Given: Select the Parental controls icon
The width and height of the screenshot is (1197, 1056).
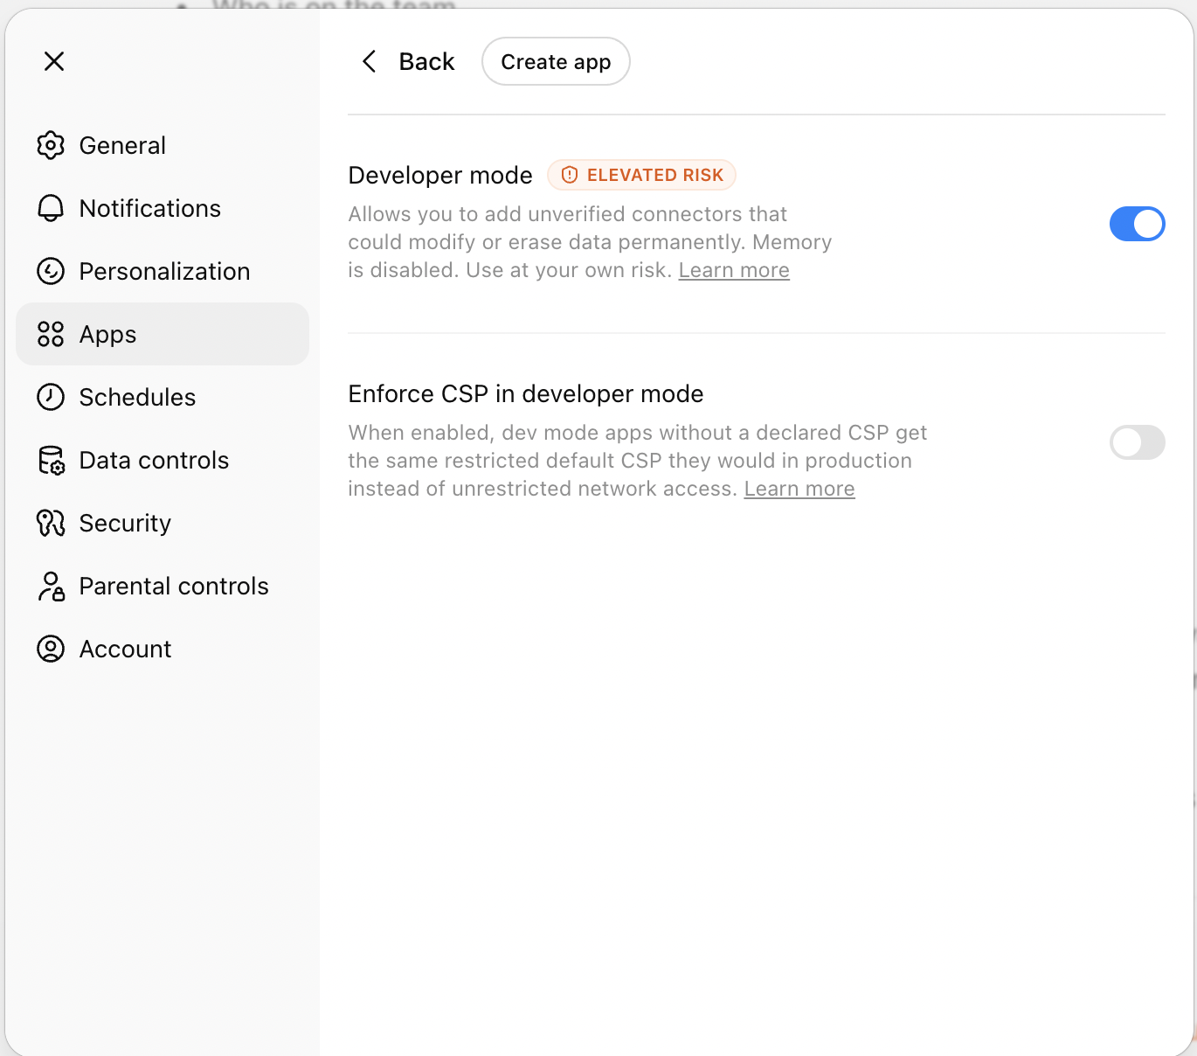Looking at the screenshot, I should click(x=51, y=586).
